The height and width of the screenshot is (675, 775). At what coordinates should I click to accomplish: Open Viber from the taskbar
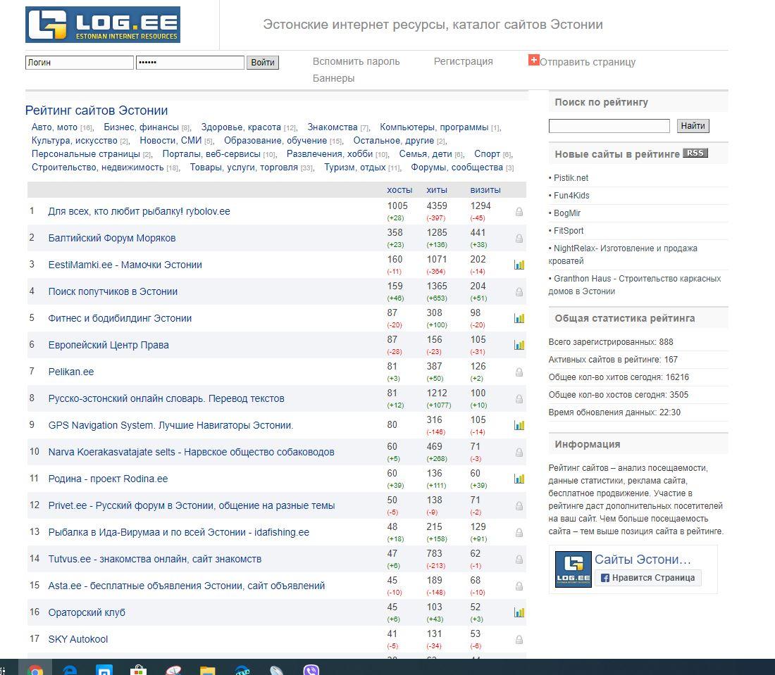(x=311, y=670)
